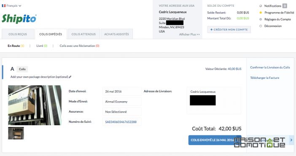Click Télécharger la Facture link
The image size is (296, 156).
pos(265,78)
